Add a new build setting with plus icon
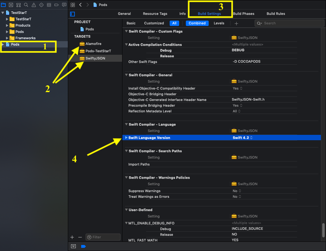This screenshot has width=326, height=251. (x=236, y=23)
